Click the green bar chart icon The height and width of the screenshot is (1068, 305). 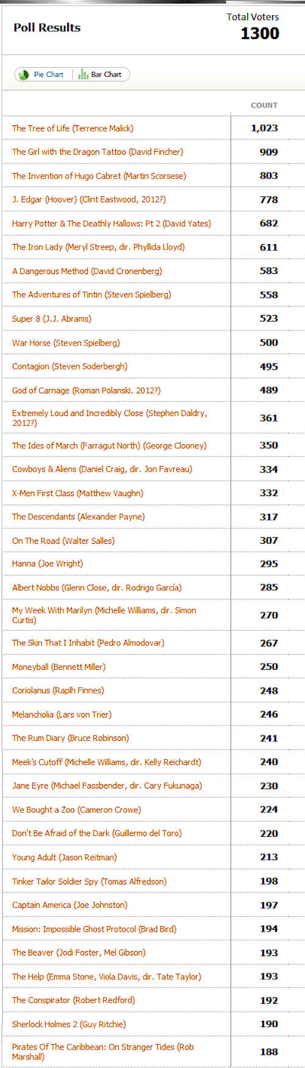tap(83, 75)
